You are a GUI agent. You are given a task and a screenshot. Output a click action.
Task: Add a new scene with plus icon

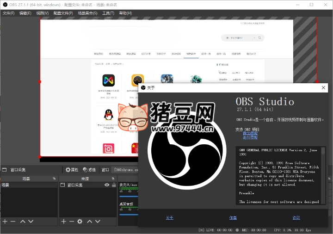(5, 222)
